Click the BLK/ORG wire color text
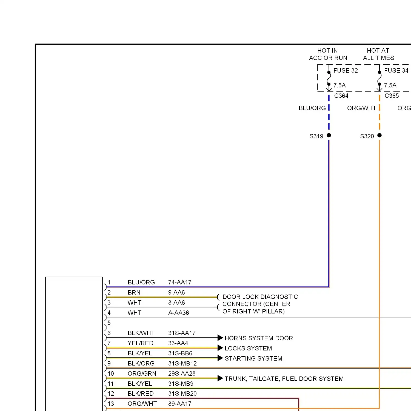Viewport: 411px width, 411px height. pos(141,363)
